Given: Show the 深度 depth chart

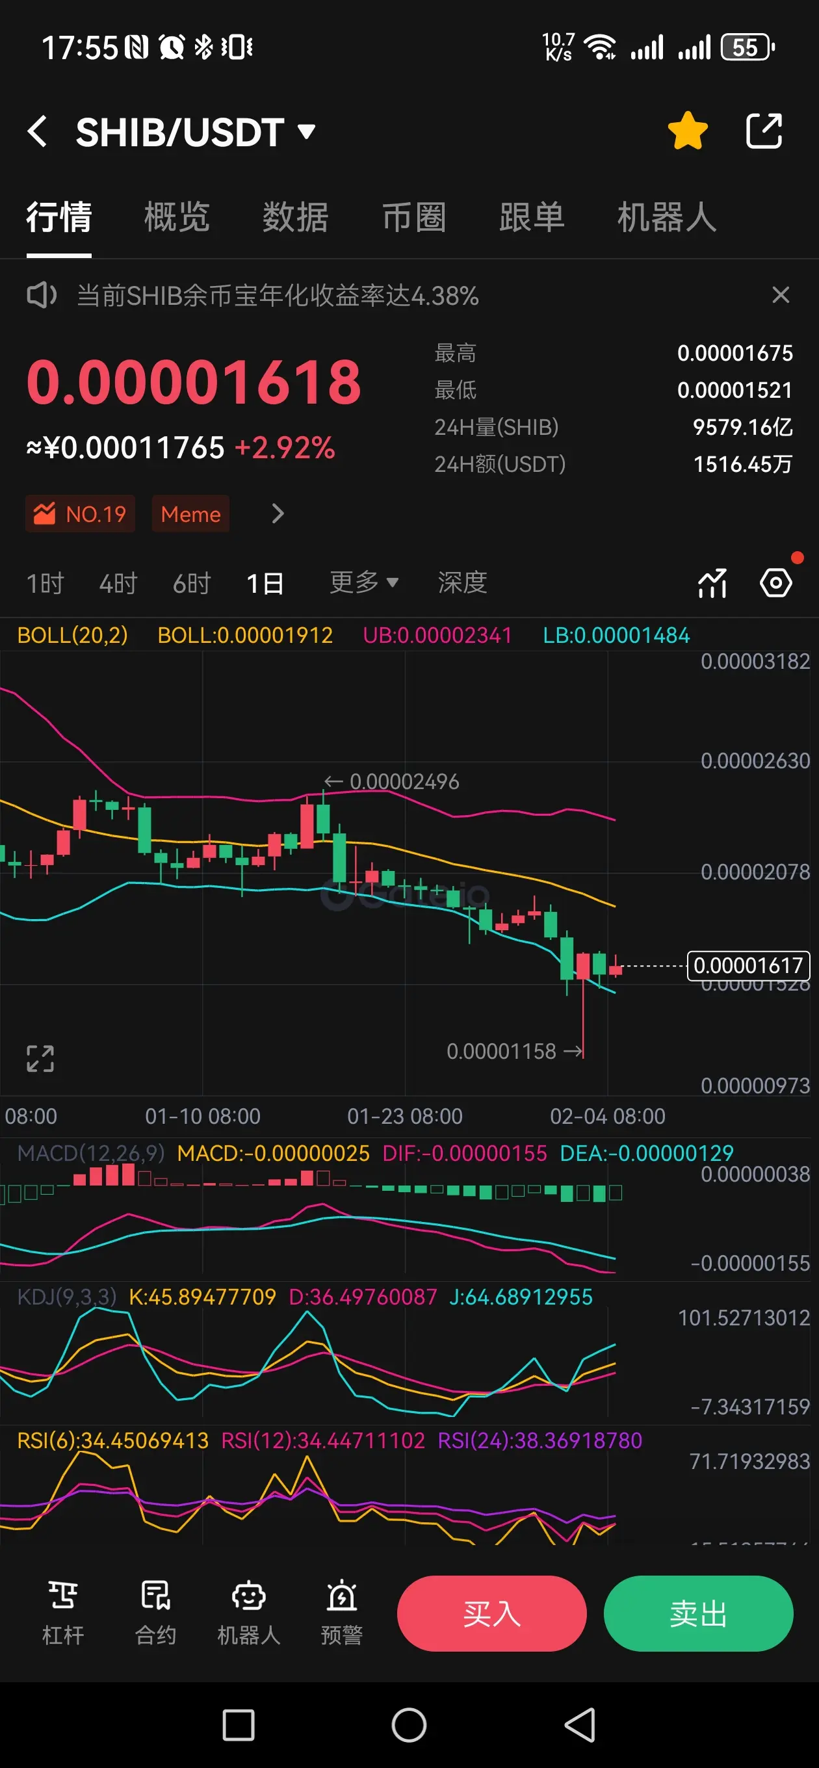Looking at the screenshot, I should (462, 582).
